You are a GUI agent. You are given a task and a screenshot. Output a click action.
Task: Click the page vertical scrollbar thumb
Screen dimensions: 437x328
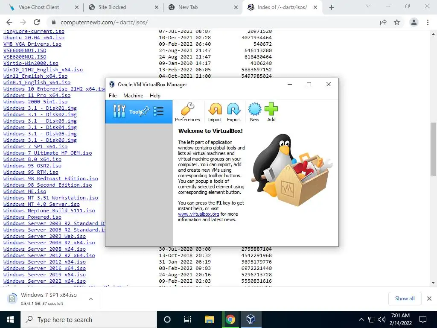433,149
